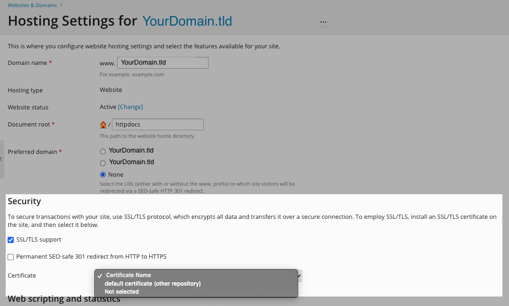Screen dimensions: 509x306
Task: Click the Web scripting and statistics heading
Action: [64, 299]
